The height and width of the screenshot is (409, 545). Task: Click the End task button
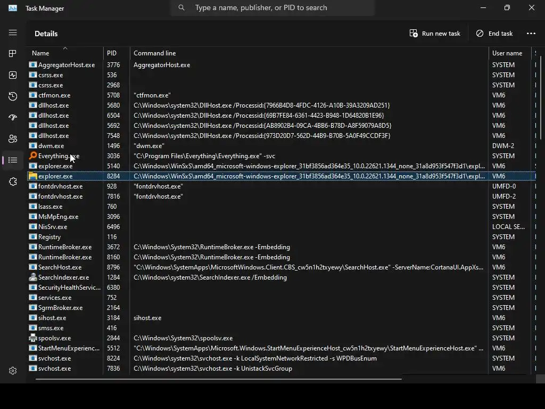[x=494, y=34]
